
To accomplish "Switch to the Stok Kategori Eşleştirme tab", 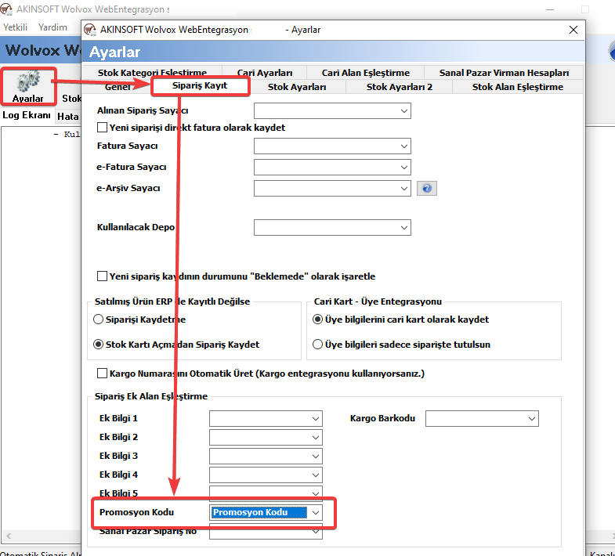I will tap(152, 73).
